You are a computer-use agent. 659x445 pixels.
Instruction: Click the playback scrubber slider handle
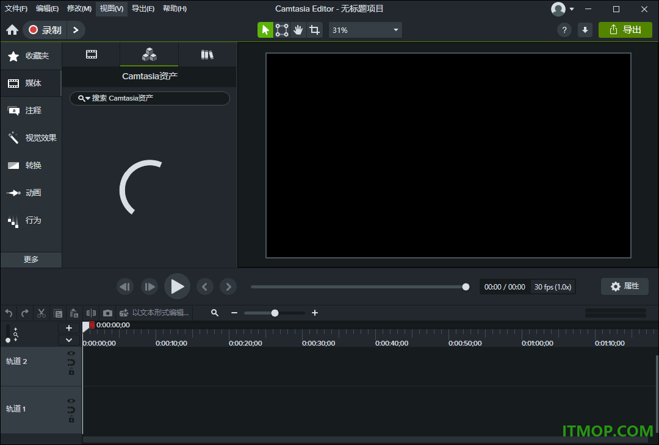[x=466, y=287]
